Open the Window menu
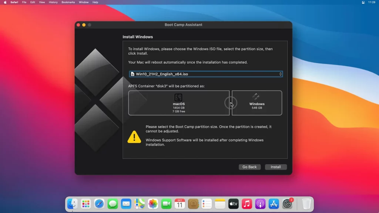 pos(84,3)
